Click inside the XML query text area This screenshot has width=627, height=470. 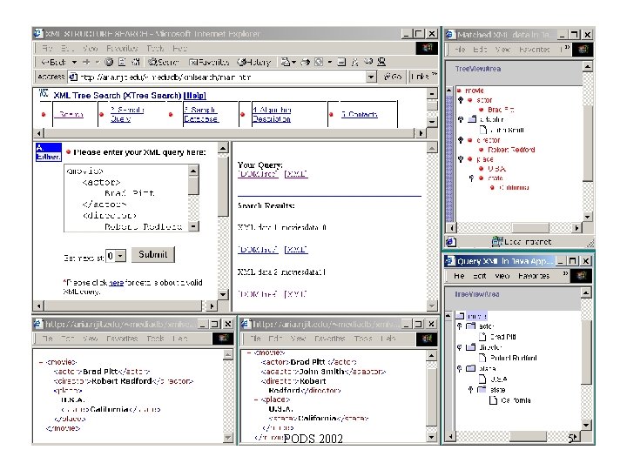click(126, 198)
